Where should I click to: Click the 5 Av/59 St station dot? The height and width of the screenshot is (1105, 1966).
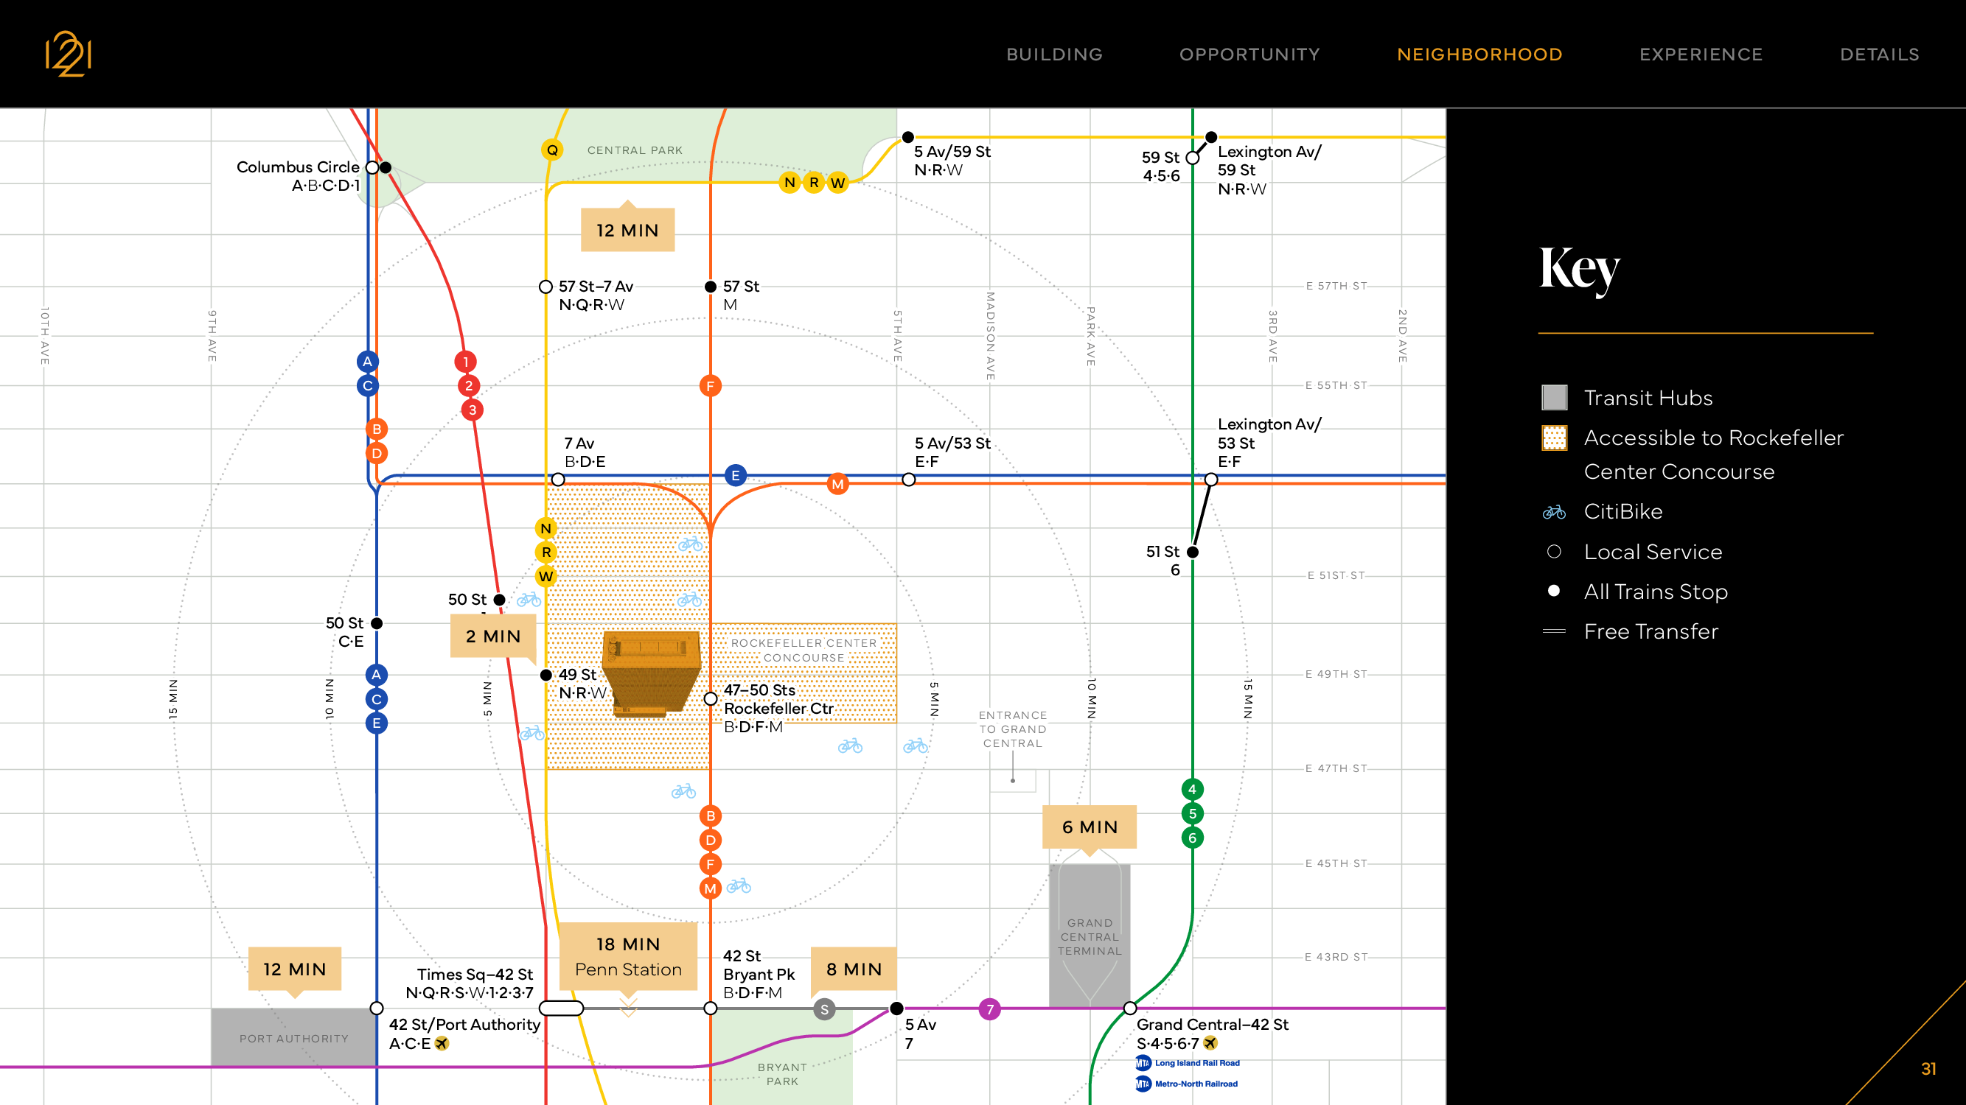coord(907,137)
